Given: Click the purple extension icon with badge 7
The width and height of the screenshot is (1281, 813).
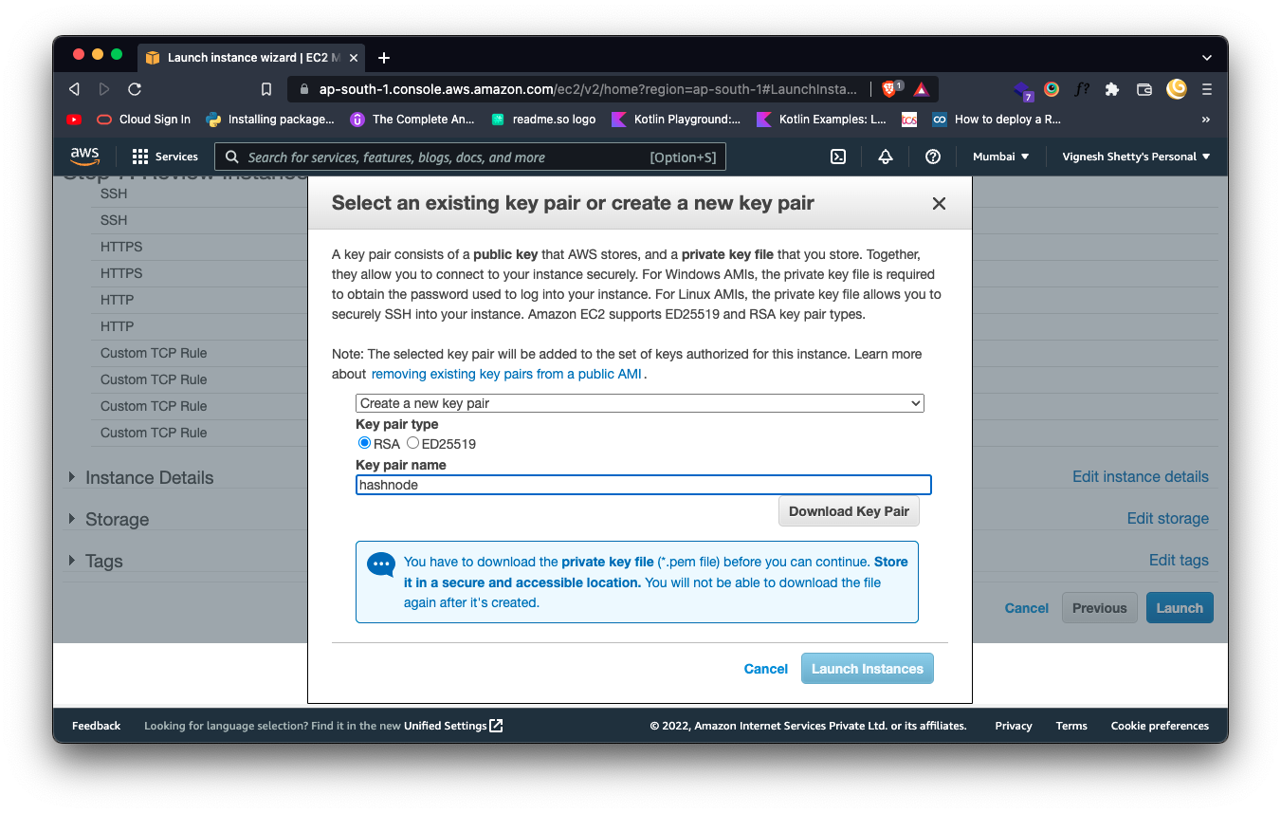Looking at the screenshot, I should (x=1023, y=90).
